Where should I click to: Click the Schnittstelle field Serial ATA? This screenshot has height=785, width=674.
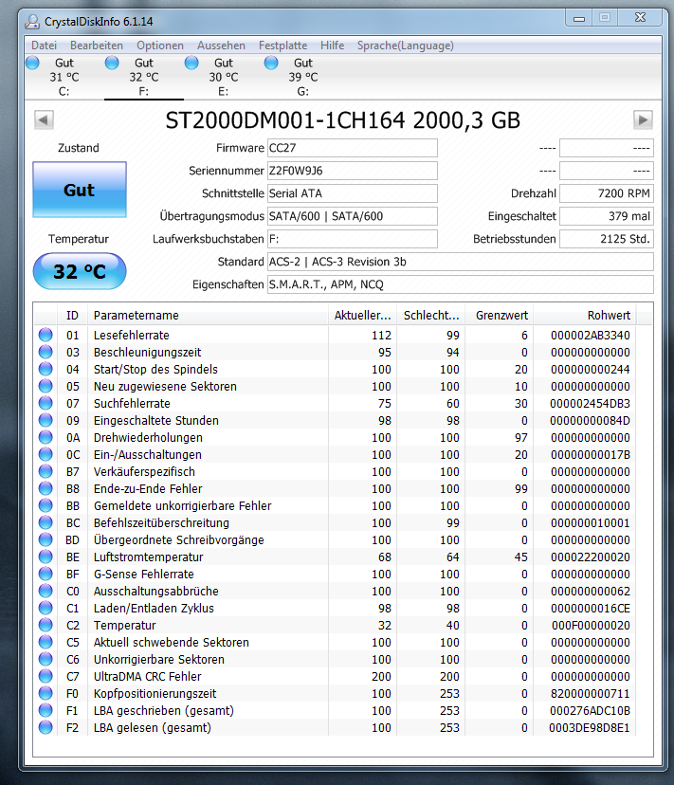pyautogui.click(x=352, y=193)
